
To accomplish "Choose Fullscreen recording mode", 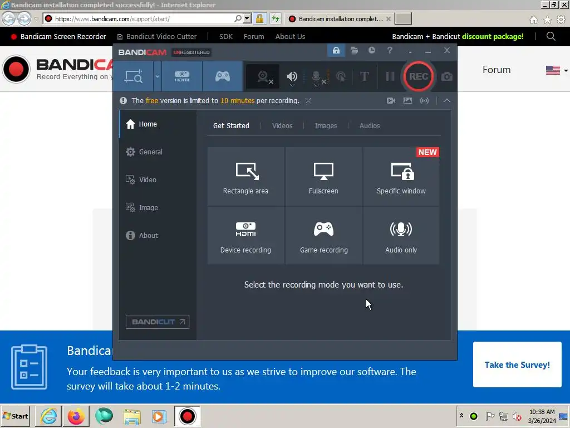I will click(x=323, y=177).
